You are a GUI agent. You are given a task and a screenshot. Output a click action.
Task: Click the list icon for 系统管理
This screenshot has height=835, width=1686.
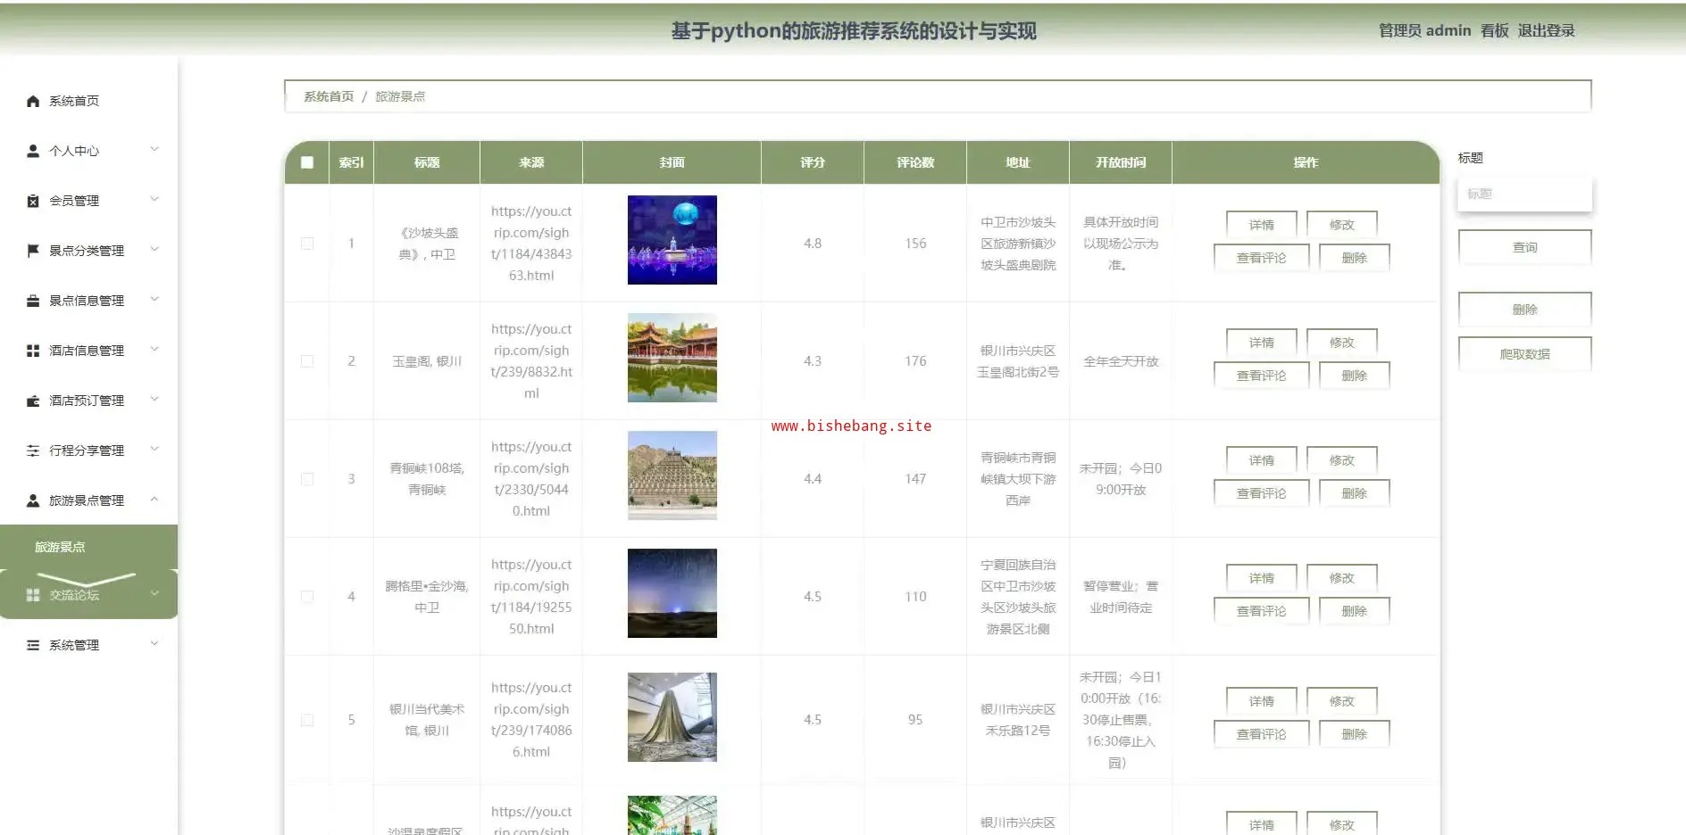(x=33, y=645)
